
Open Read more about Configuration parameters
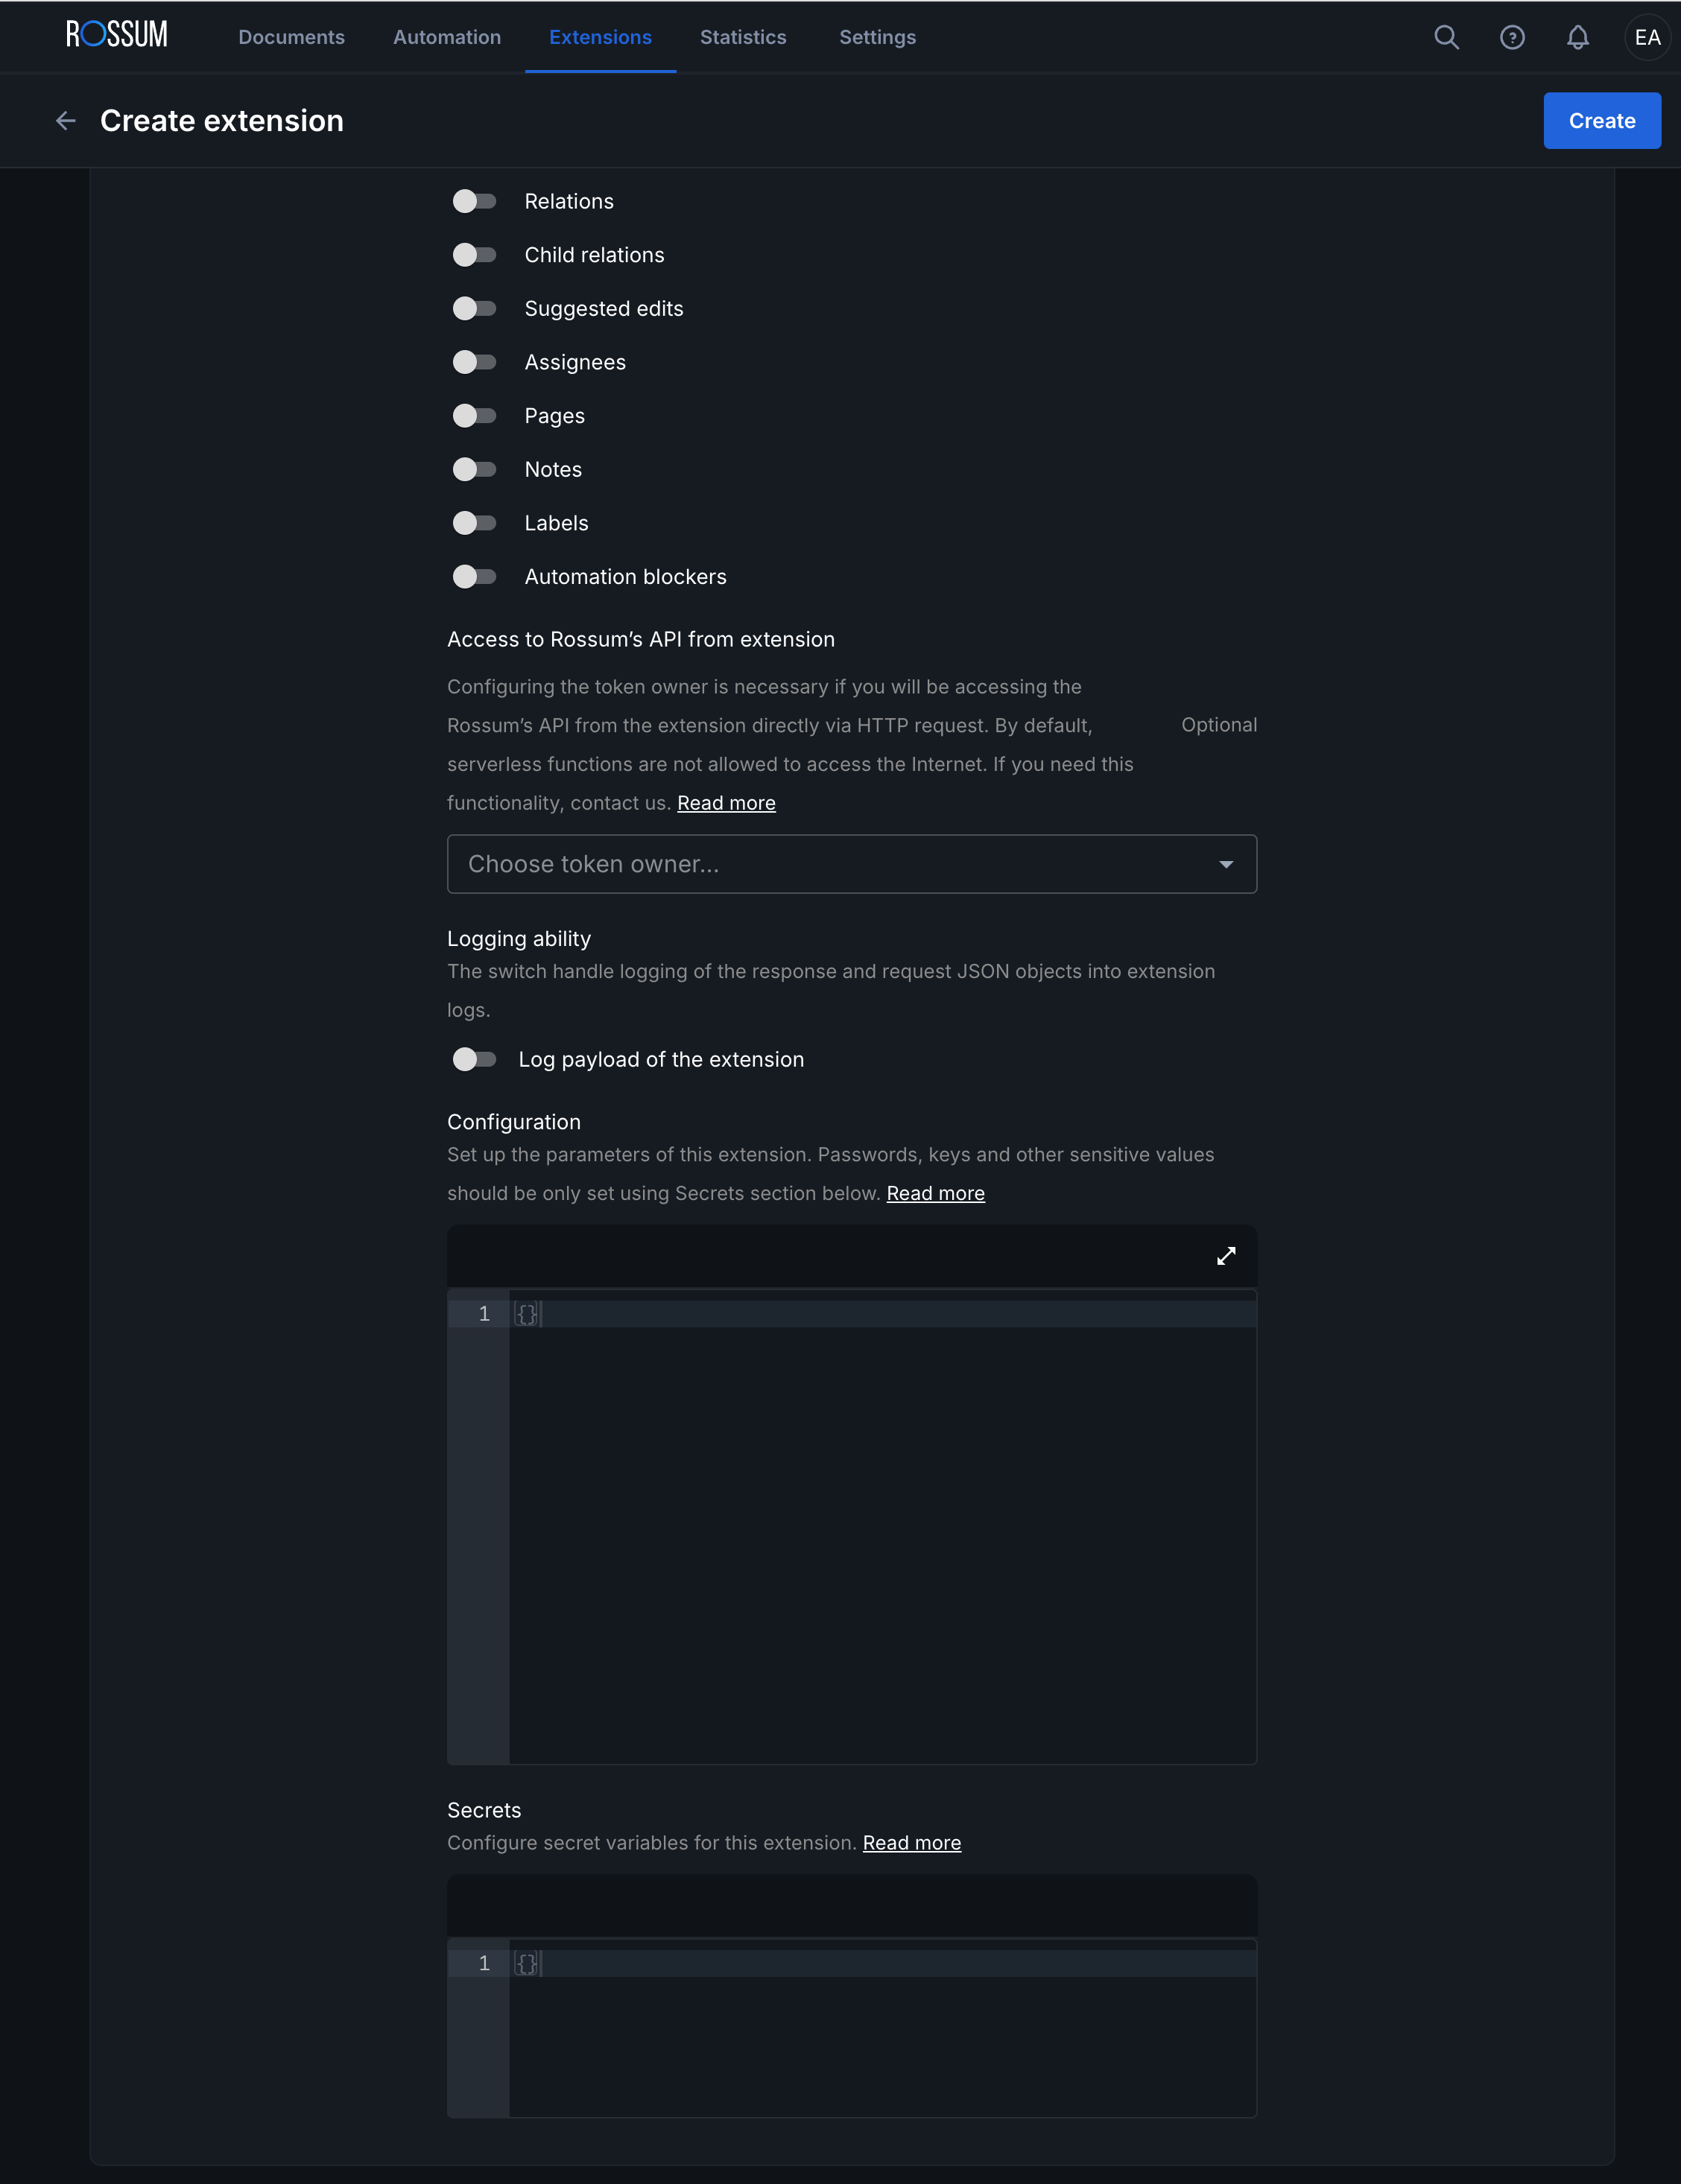pyautogui.click(x=934, y=1193)
